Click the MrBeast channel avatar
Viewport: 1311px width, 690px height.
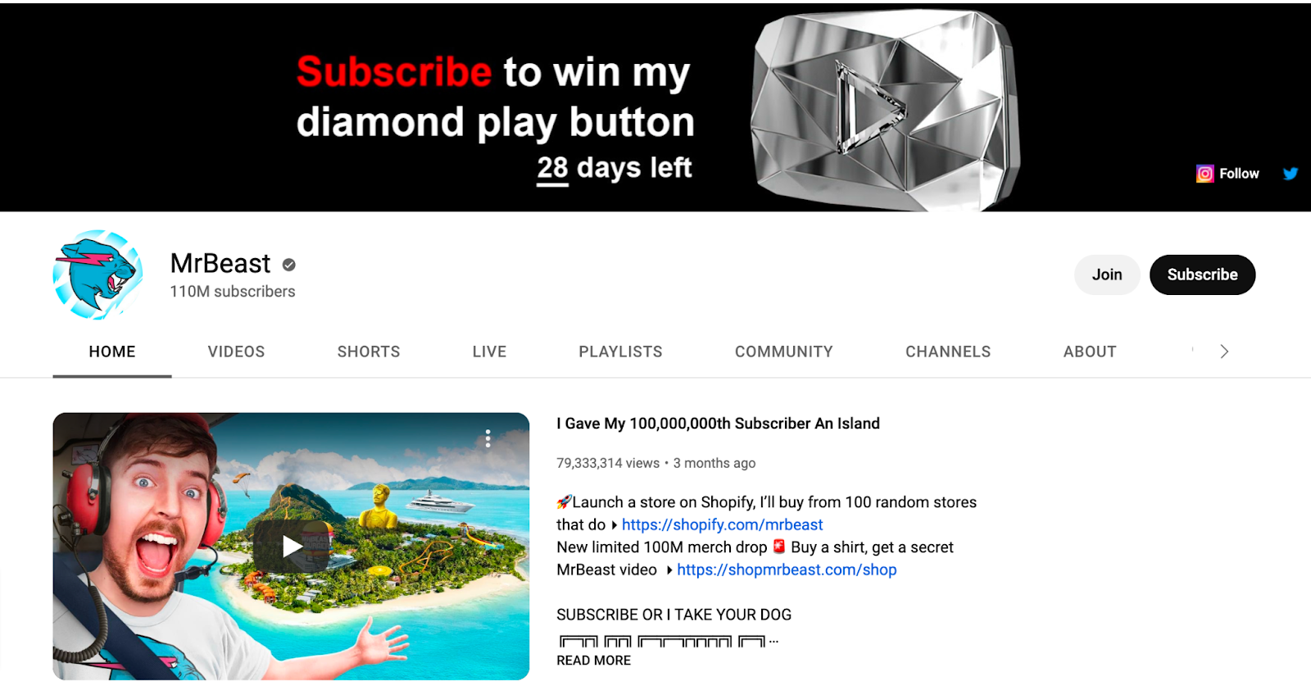point(98,275)
